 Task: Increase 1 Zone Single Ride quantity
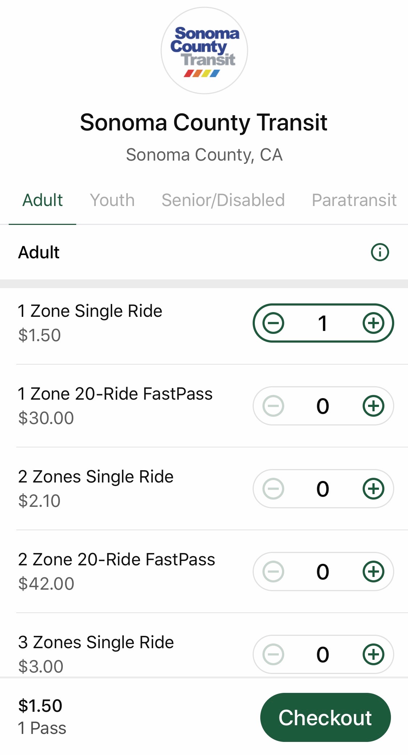click(x=374, y=323)
